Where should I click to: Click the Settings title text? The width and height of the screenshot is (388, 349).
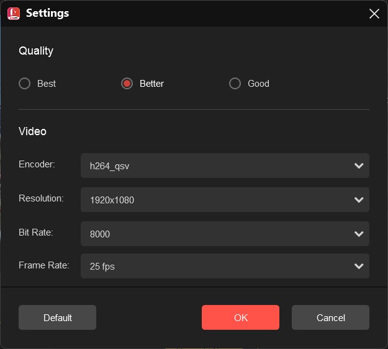[48, 13]
